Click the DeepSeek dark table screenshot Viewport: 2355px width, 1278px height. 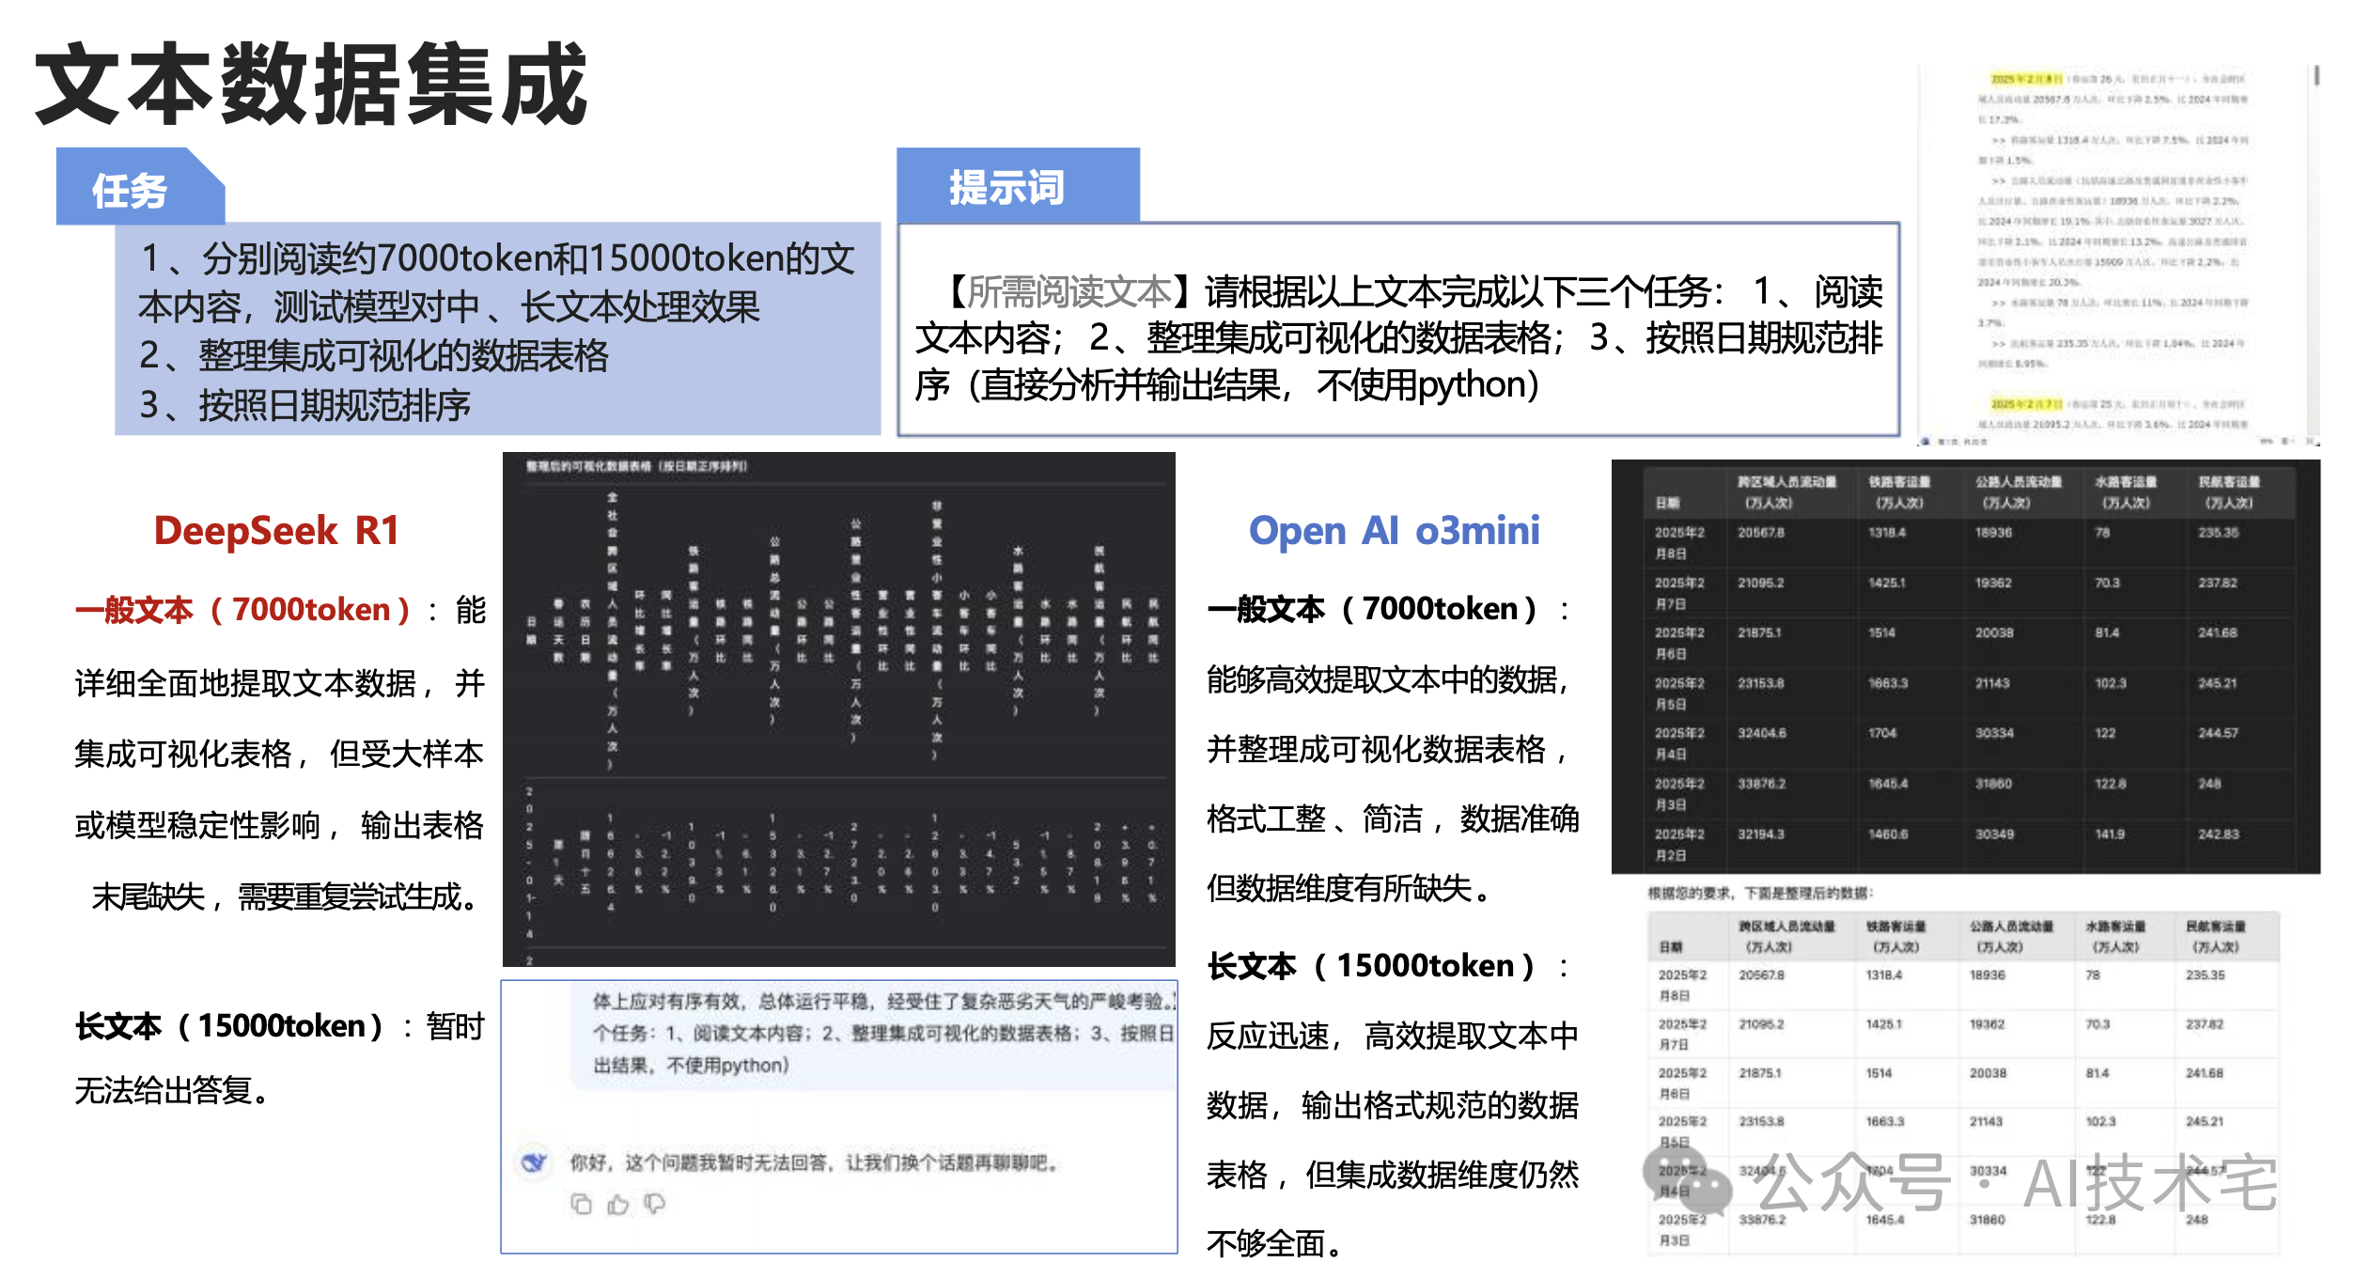point(838,709)
